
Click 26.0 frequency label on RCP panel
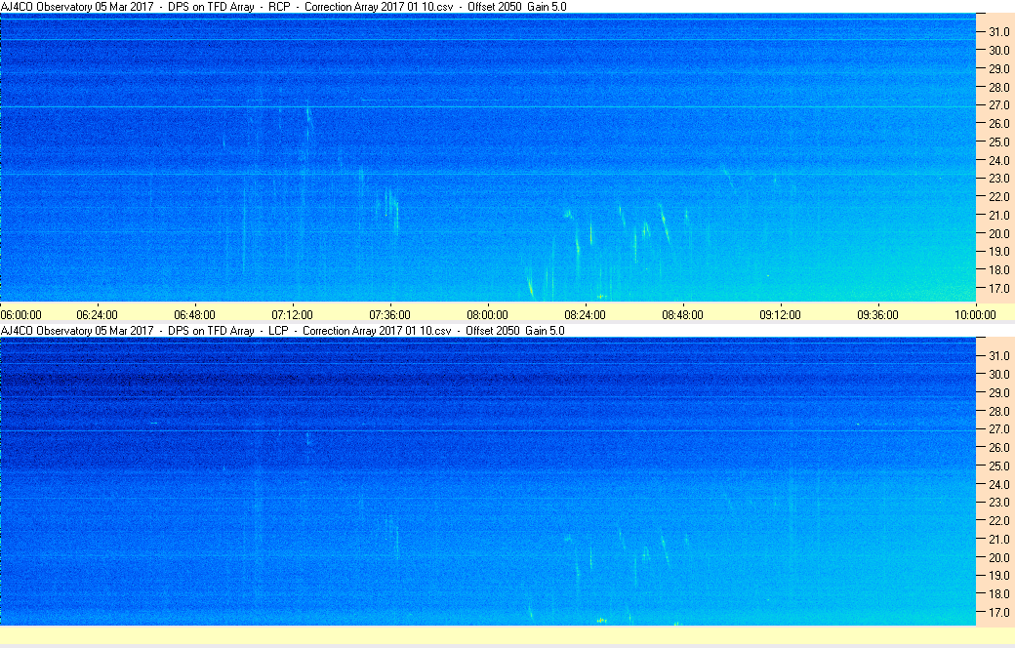coord(998,124)
